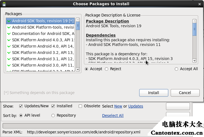Click the Cancel button

coord(185,93)
